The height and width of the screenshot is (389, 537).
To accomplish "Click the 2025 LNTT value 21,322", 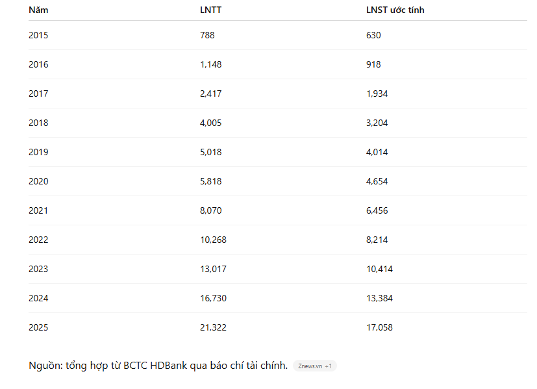I will [213, 327].
